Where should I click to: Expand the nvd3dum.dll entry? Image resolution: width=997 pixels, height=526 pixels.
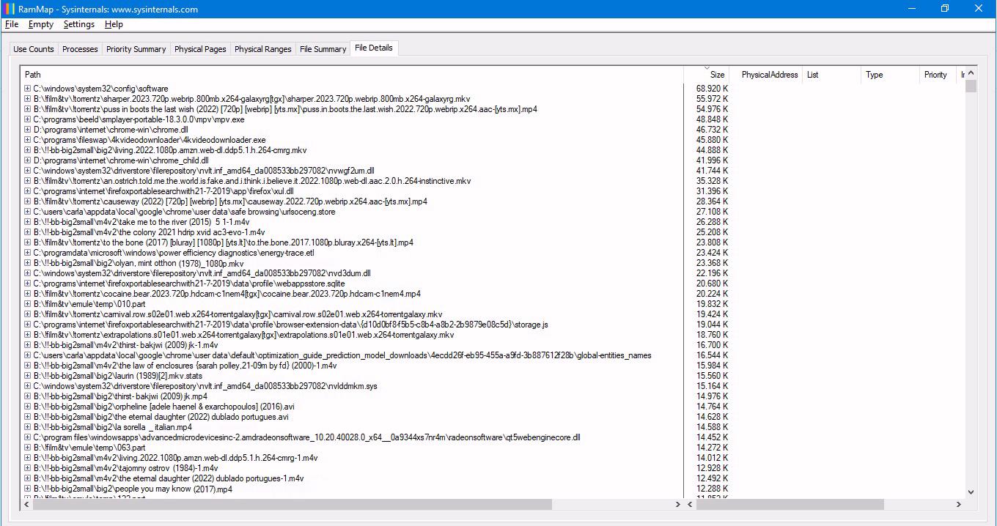coord(28,273)
